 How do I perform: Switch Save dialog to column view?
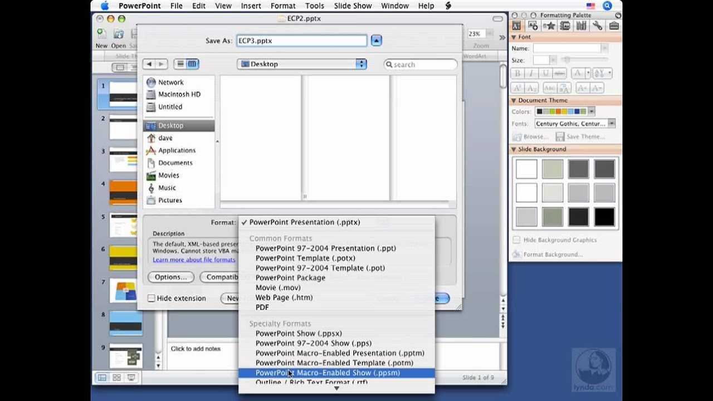(192, 64)
